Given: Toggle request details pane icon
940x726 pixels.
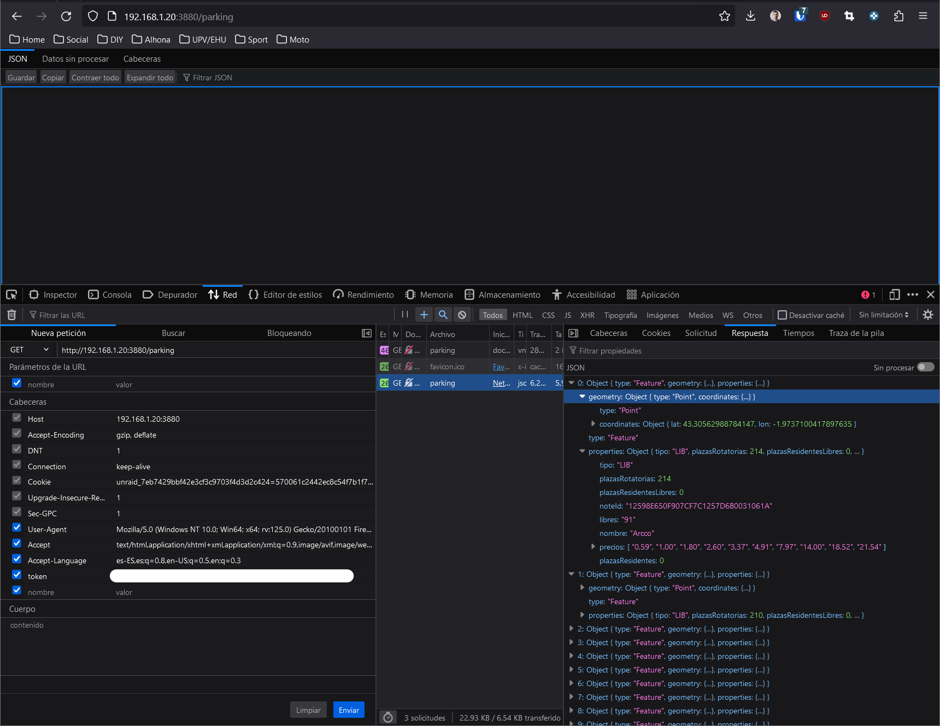Looking at the screenshot, I should point(573,333).
